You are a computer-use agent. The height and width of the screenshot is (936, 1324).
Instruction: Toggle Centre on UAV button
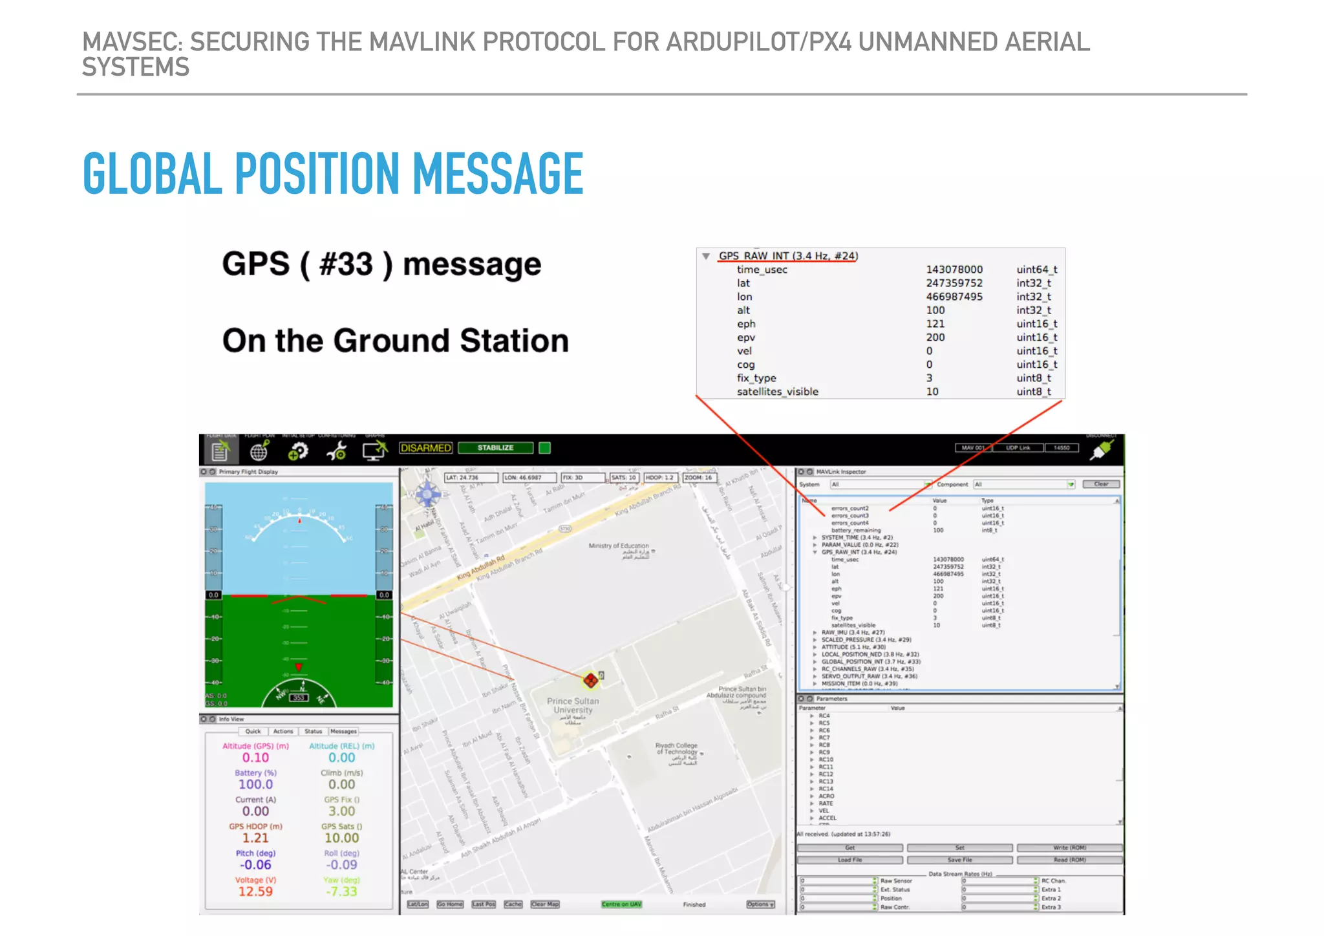tap(621, 904)
